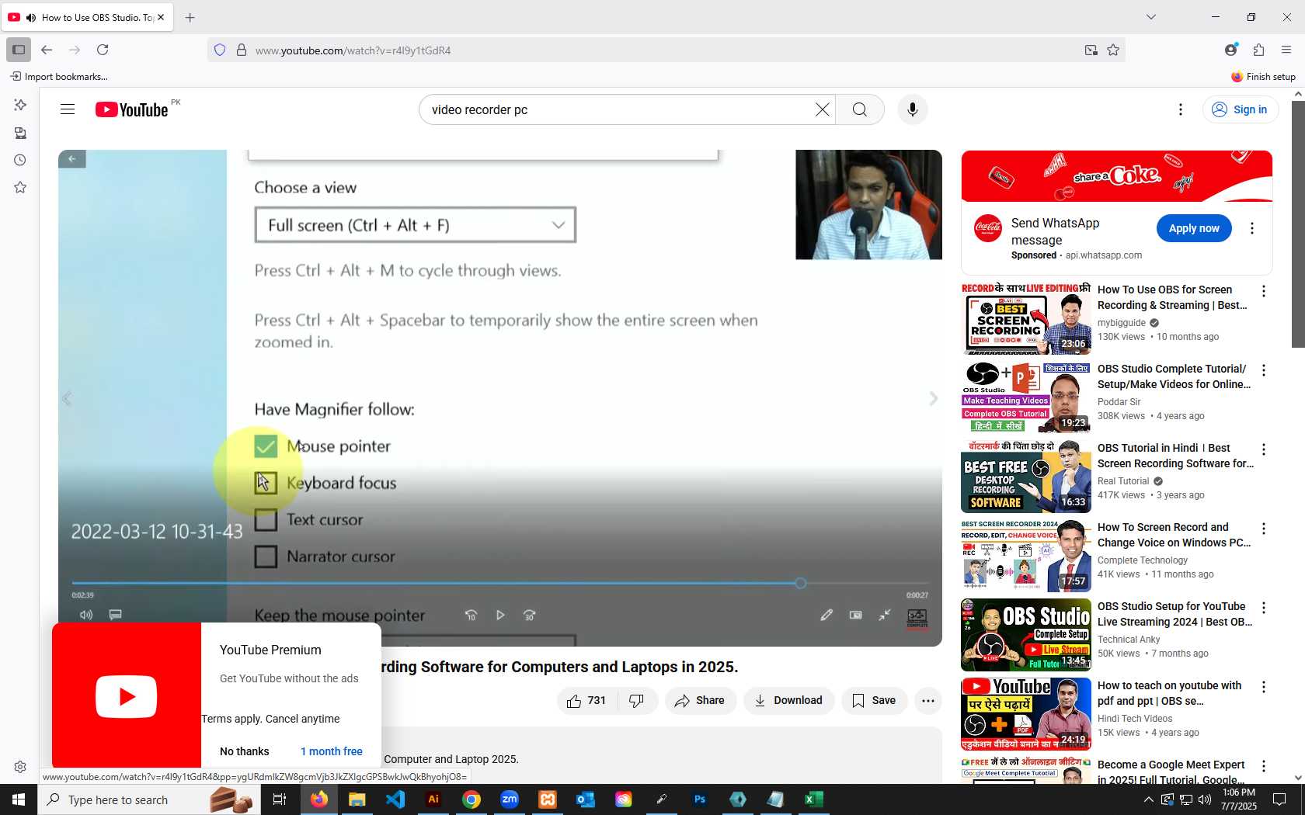Exit full view with collapse arrows
The width and height of the screenshot is (1305, 815).
pos(885,615)
